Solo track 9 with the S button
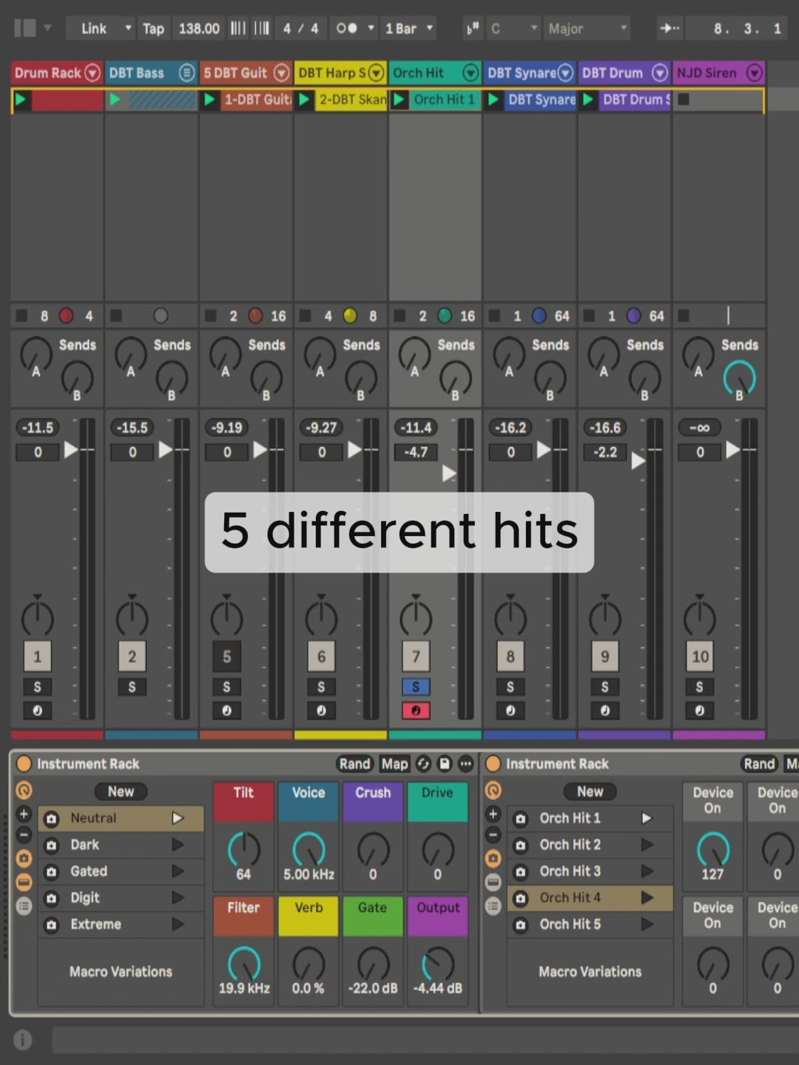 click(x=605, y=687)
